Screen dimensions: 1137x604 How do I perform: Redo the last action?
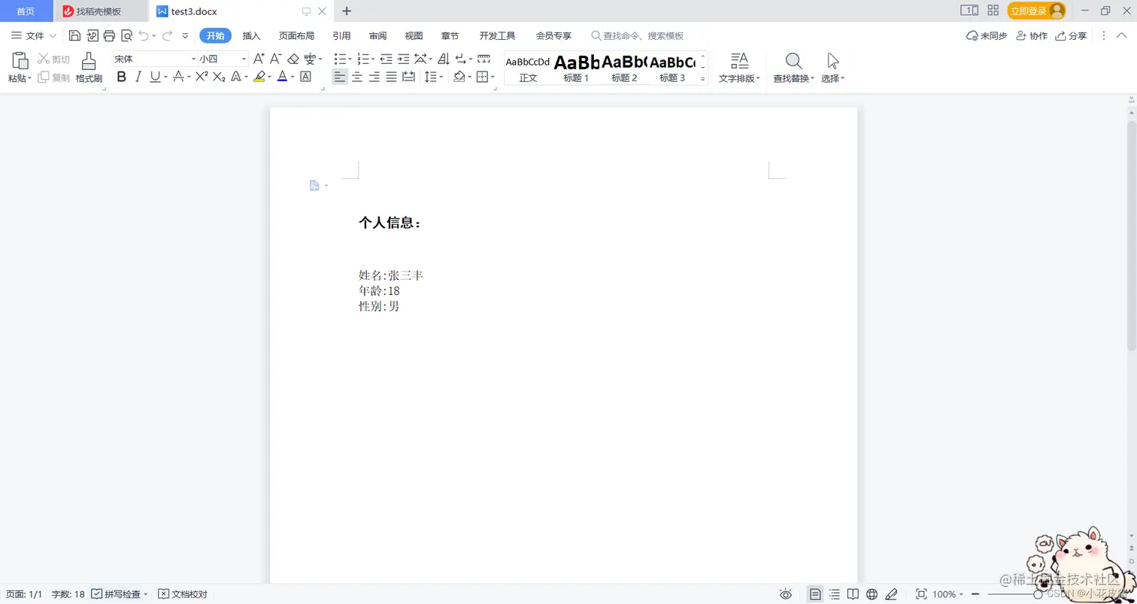coord(167,35)
